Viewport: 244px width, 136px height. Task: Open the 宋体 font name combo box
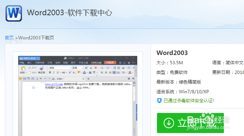60,68
